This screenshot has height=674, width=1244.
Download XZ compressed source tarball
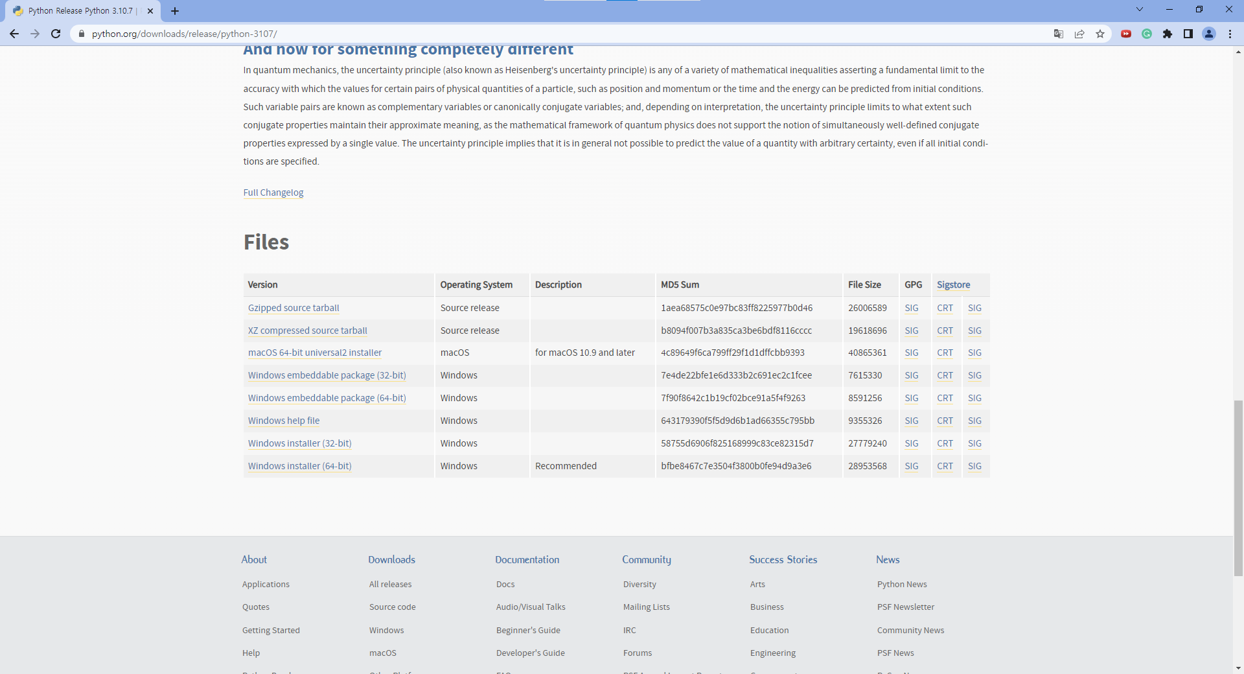click(x=308, y=331)
